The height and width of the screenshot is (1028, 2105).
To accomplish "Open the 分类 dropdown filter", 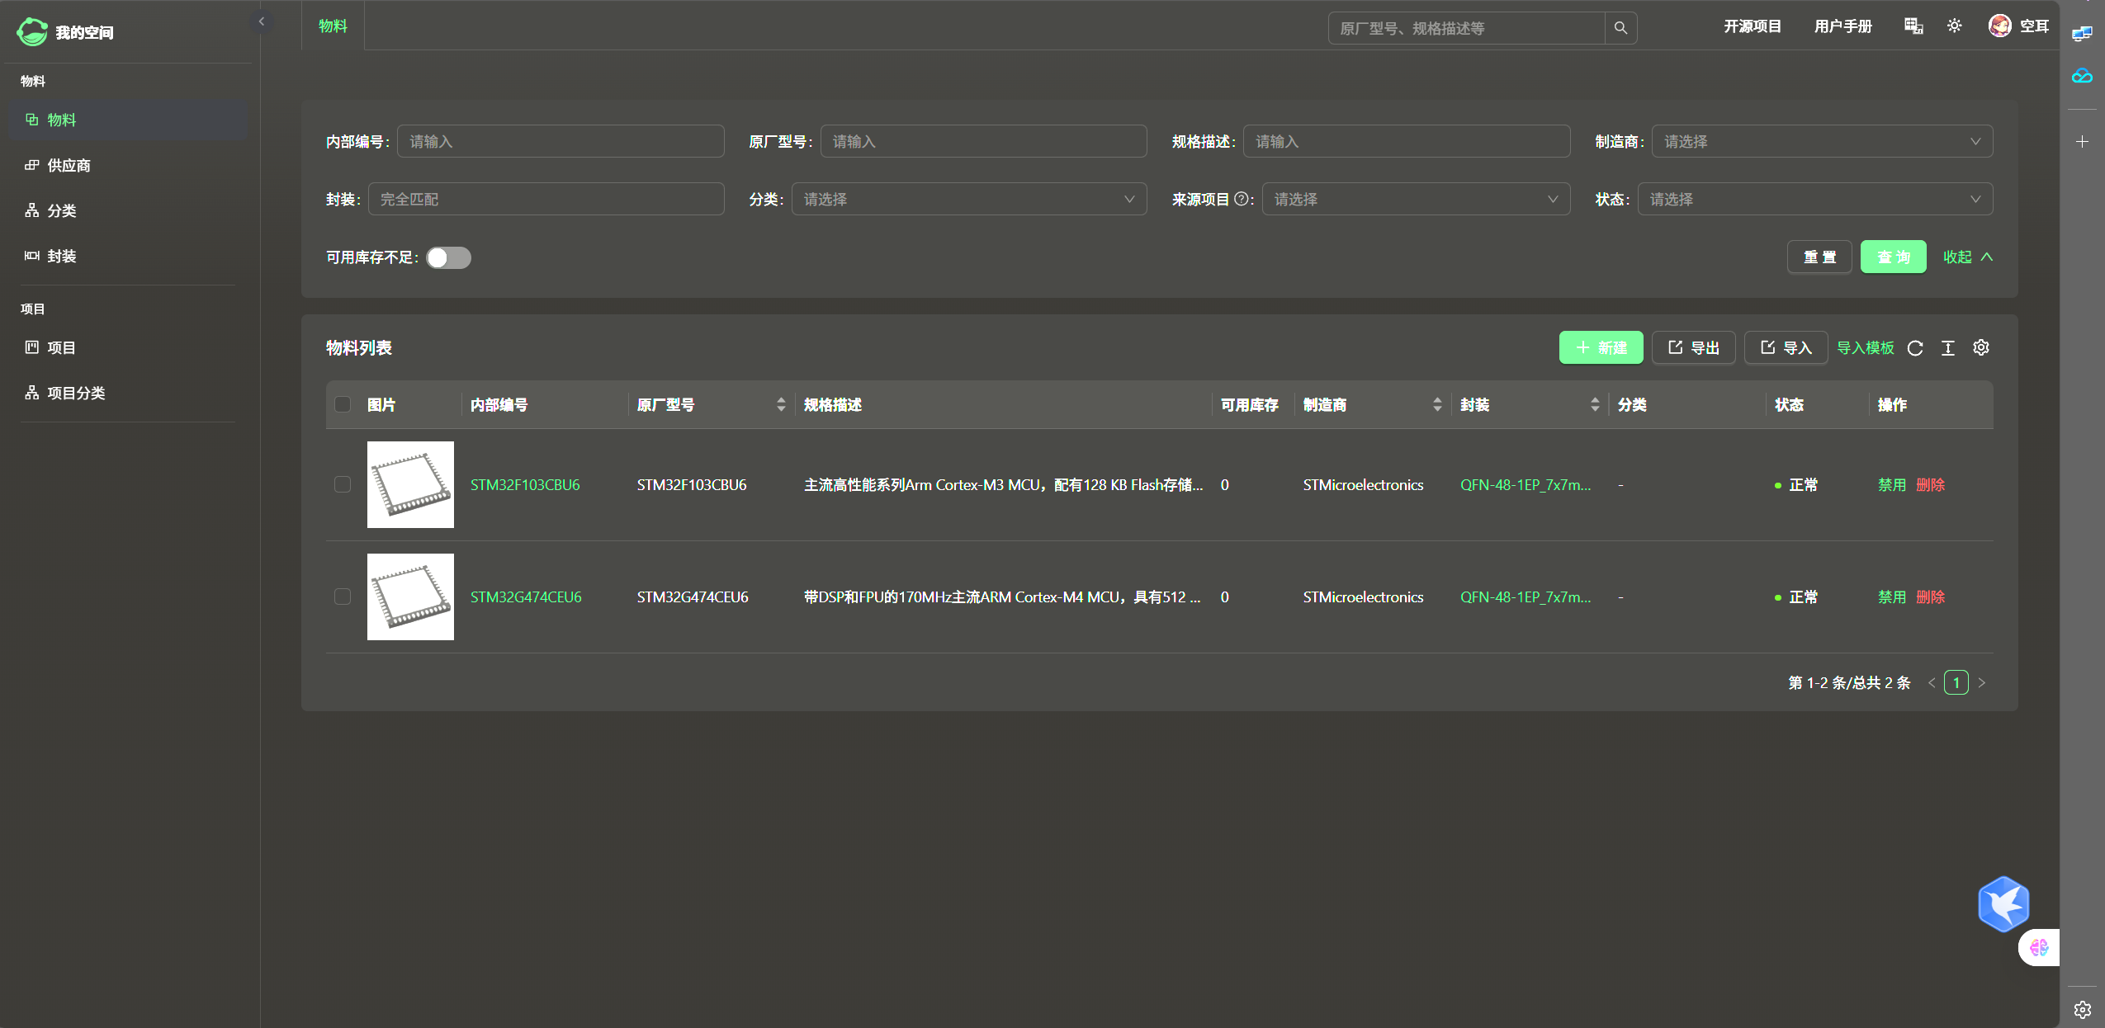I will [x=969, y=199].
